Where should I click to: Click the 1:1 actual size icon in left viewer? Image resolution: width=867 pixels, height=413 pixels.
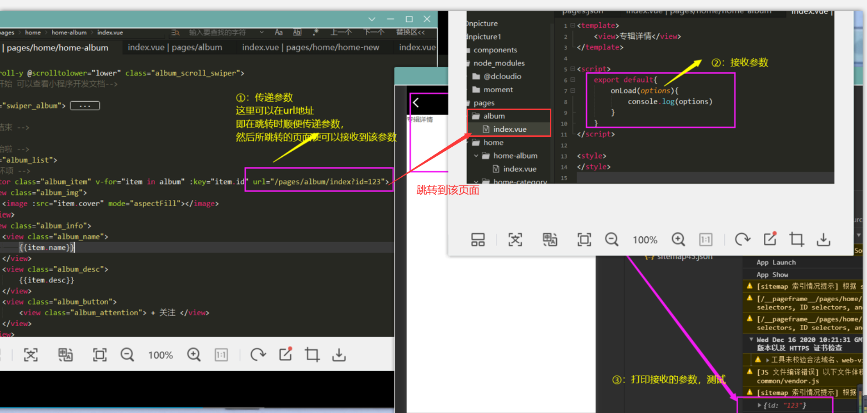(221, 355)
